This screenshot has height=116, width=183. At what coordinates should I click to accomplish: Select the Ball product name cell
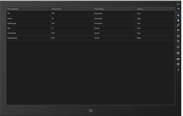click(28, 28)
